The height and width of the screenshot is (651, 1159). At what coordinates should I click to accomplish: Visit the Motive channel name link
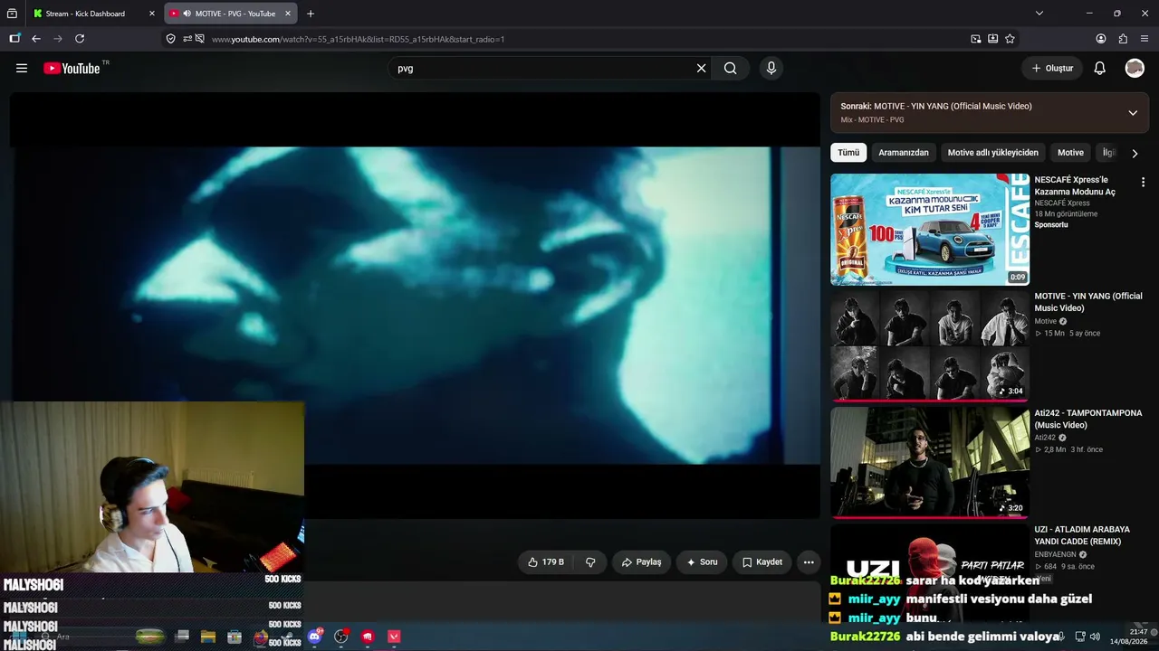pyautogui.click(x=1046, y=321)
